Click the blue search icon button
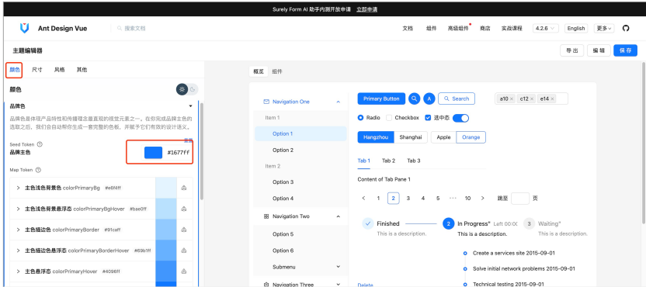 point(414,99)
